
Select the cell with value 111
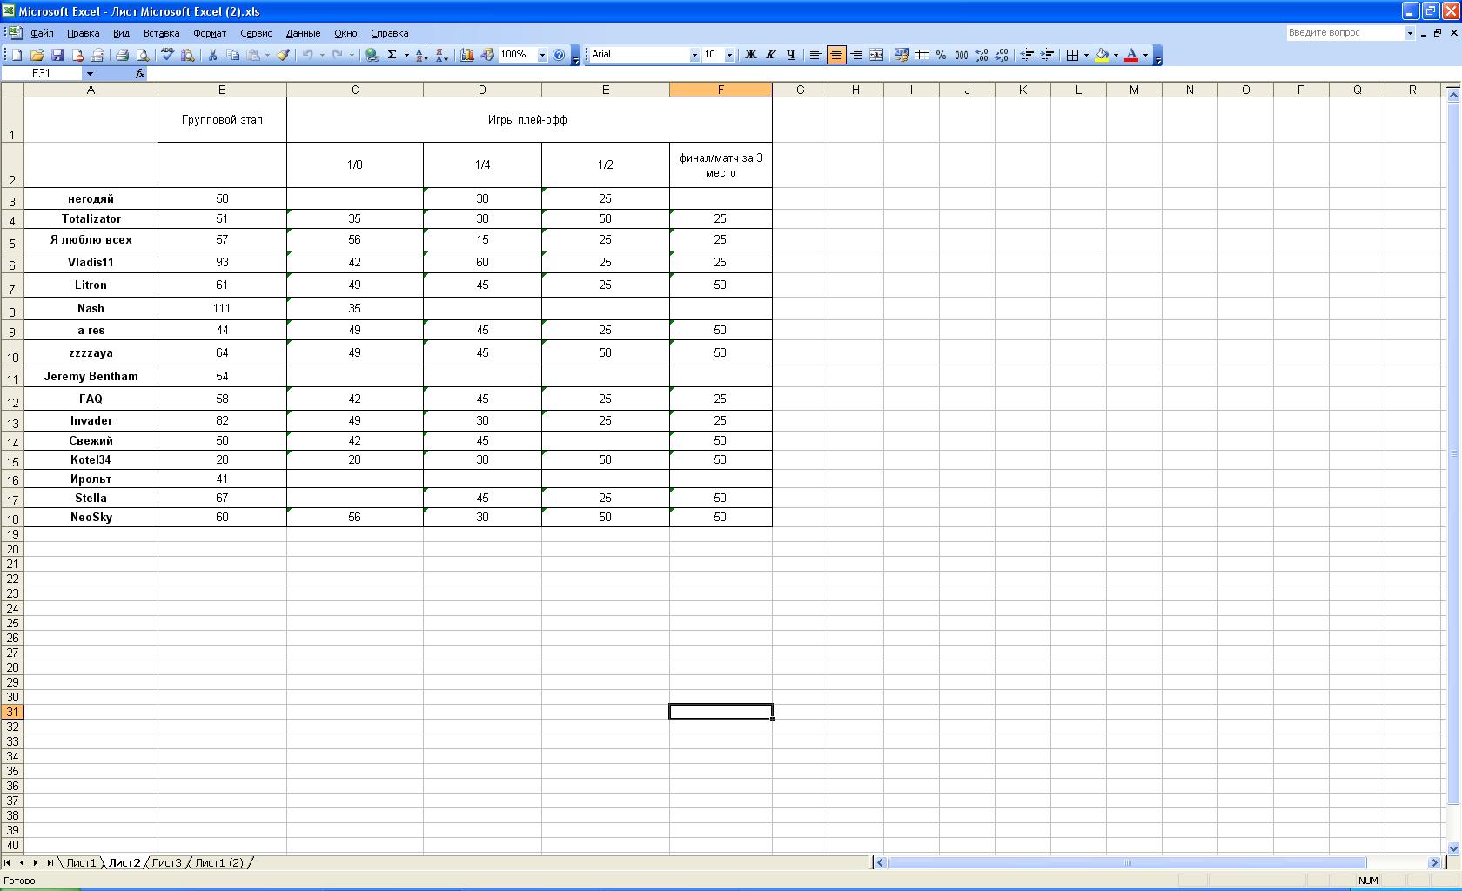pos(222,308)
